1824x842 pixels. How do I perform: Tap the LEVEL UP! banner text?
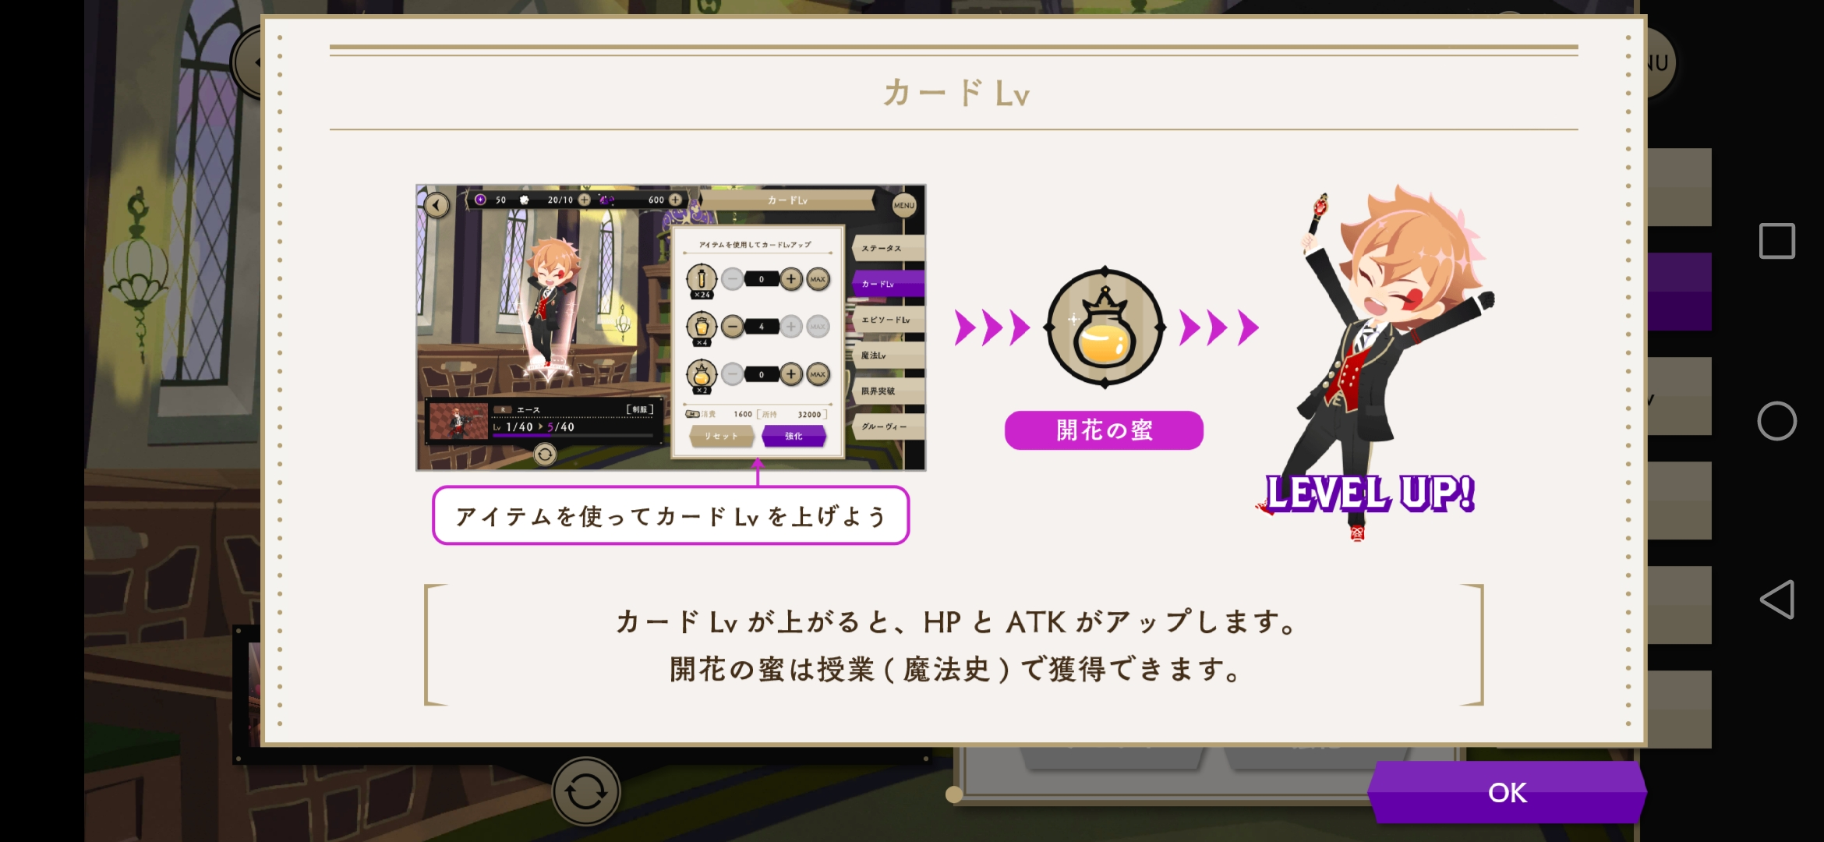tap(1370, 494)
